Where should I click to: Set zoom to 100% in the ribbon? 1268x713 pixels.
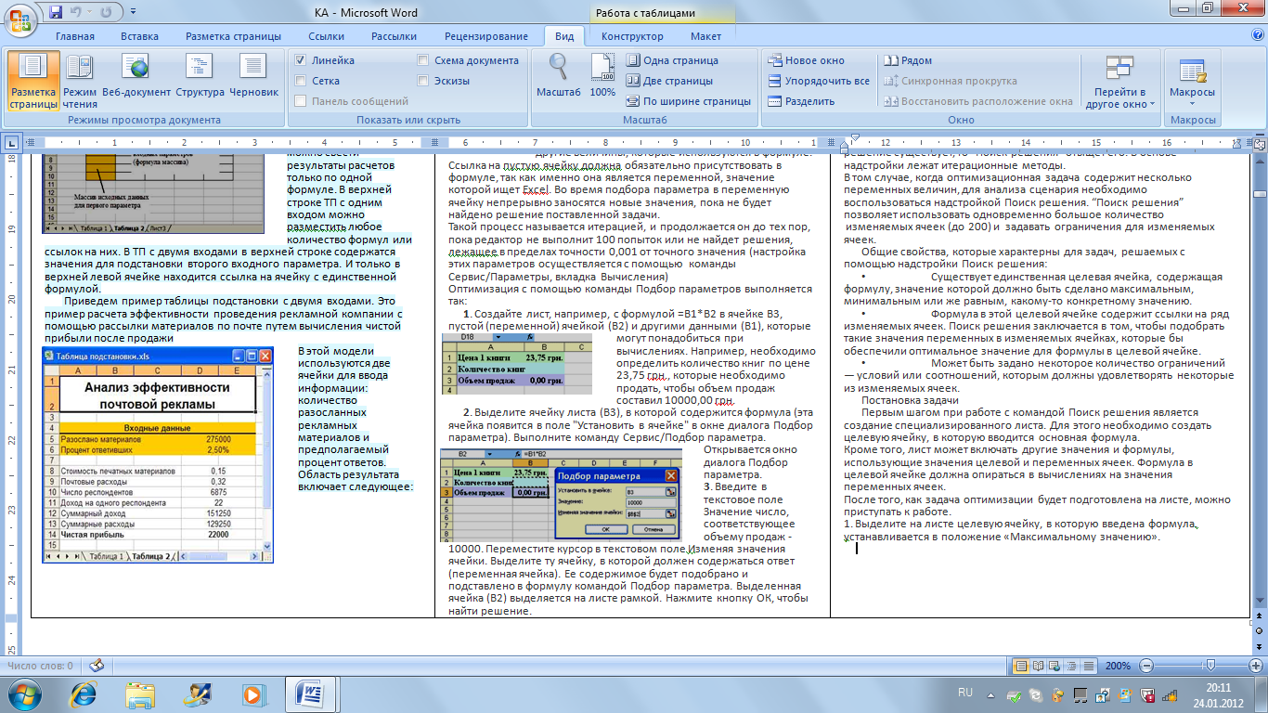602,76
